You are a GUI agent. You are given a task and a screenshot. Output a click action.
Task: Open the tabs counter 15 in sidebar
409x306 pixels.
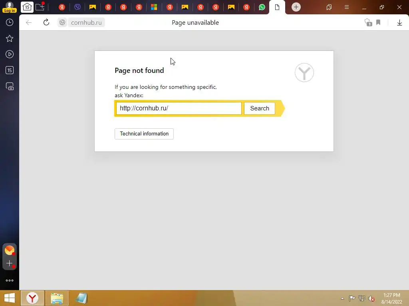tap(10, 70)
